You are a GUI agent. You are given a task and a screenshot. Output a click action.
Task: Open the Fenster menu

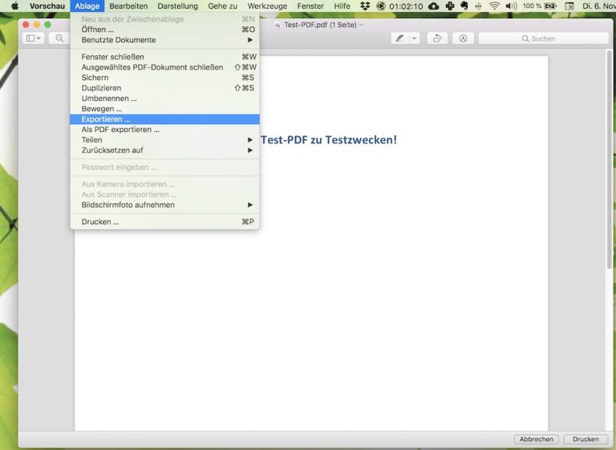coord(310,6)
